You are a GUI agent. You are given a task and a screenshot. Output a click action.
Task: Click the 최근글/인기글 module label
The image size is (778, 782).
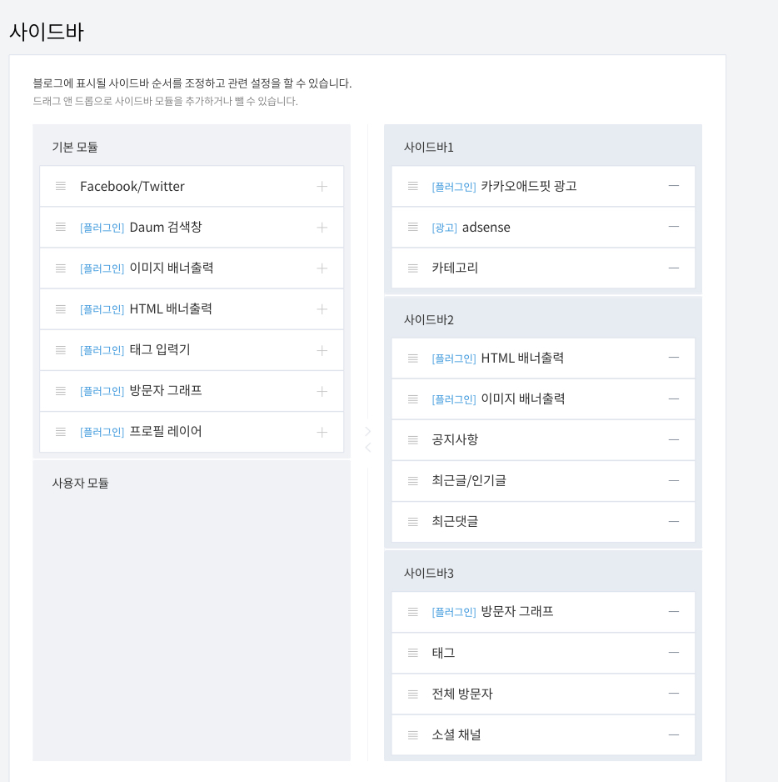pyautogui.click(x=469, y=481)
